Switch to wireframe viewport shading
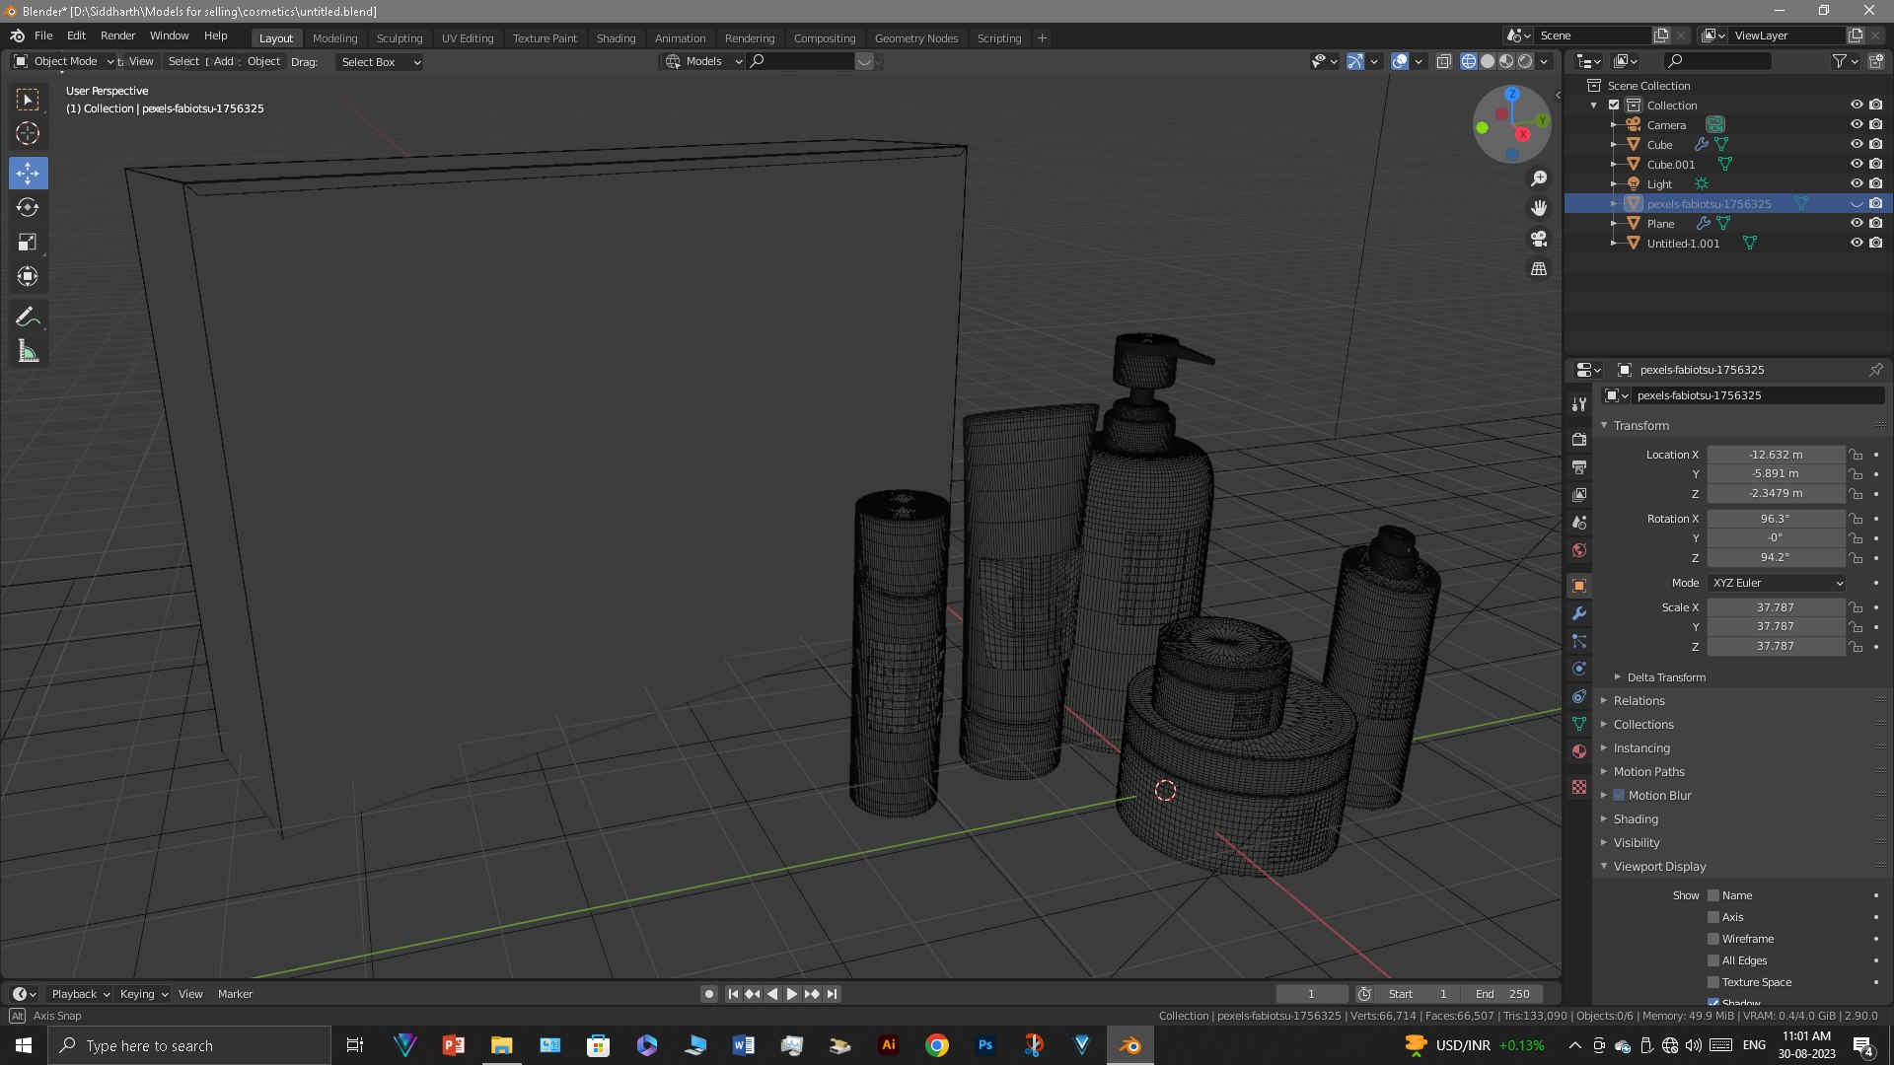 (x=1469, y=61)
